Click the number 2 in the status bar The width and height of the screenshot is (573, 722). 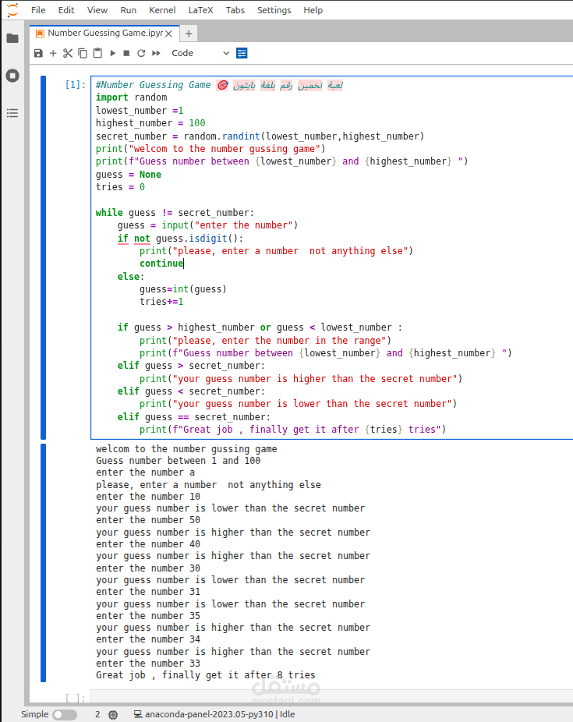click(x=97, y=715)
